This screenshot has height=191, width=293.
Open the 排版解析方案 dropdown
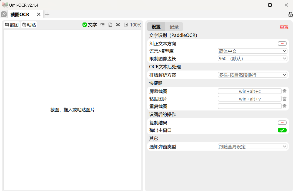tap(252, 75)
